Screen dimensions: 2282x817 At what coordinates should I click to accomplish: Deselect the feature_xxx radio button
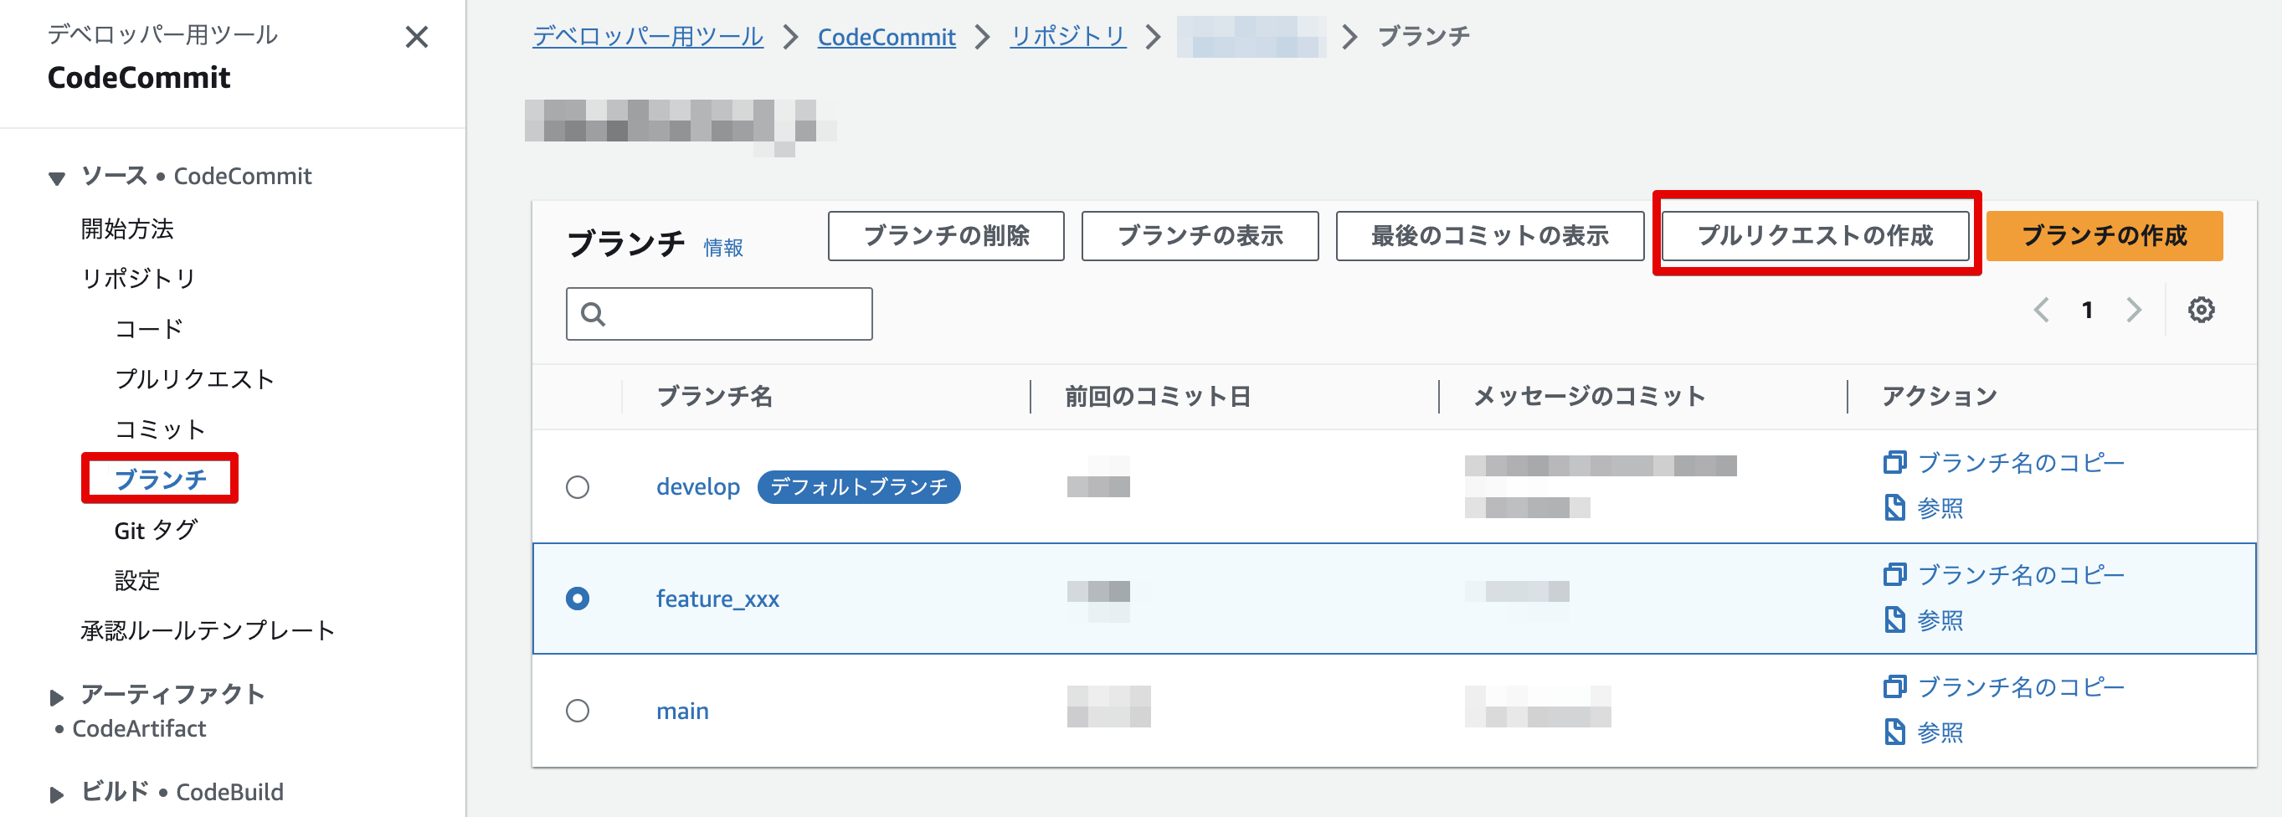(x=578, y=599)
